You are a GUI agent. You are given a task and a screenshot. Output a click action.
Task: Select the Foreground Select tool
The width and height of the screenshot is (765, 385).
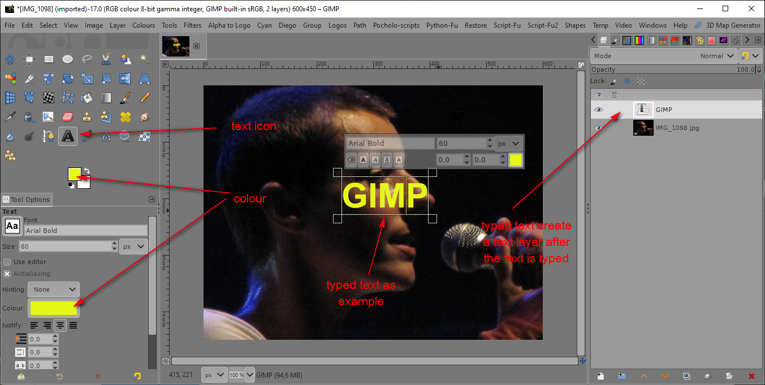(x=126, y=59)
